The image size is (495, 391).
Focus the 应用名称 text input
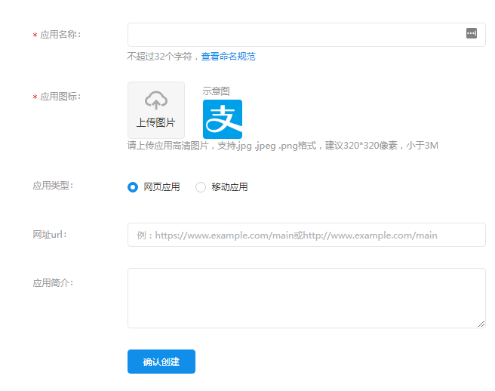click(x=294, y=35)
